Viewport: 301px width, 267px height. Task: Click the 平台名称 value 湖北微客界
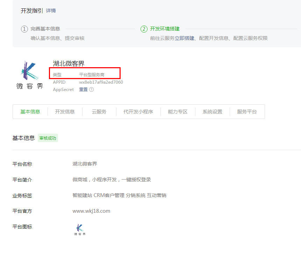click(x=85, y=164)
